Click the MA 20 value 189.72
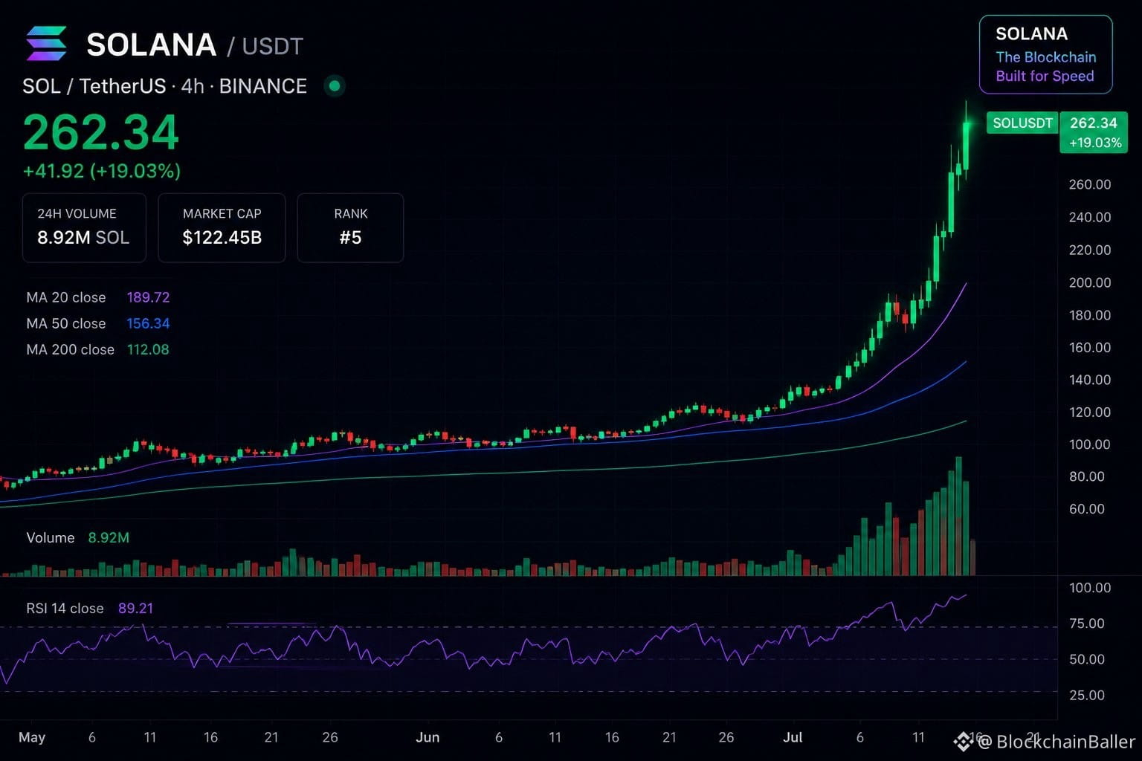The width and height of the screenshot is (1142, 761). pyautogui.click(x=148, y=297)
